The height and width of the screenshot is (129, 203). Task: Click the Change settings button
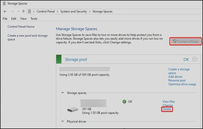[x=186, y=41]
